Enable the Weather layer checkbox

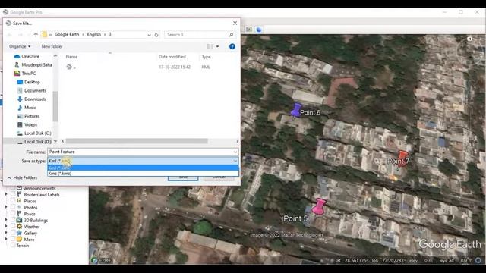[13, 226]
